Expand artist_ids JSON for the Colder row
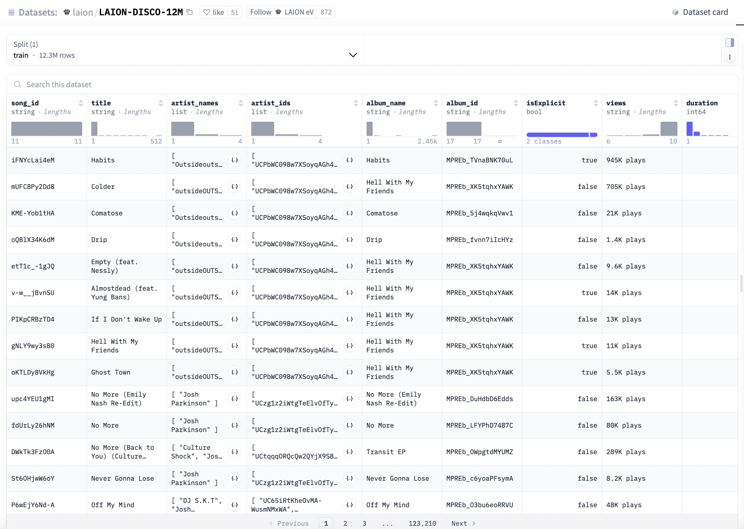 (350, 187)
